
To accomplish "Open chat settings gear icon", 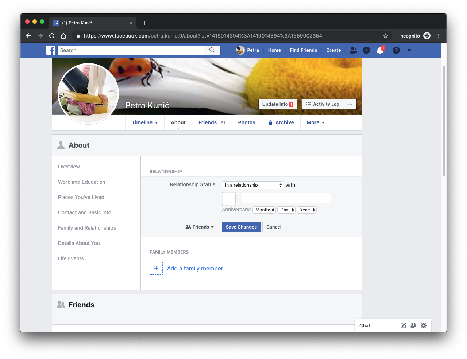I will 423,325.
